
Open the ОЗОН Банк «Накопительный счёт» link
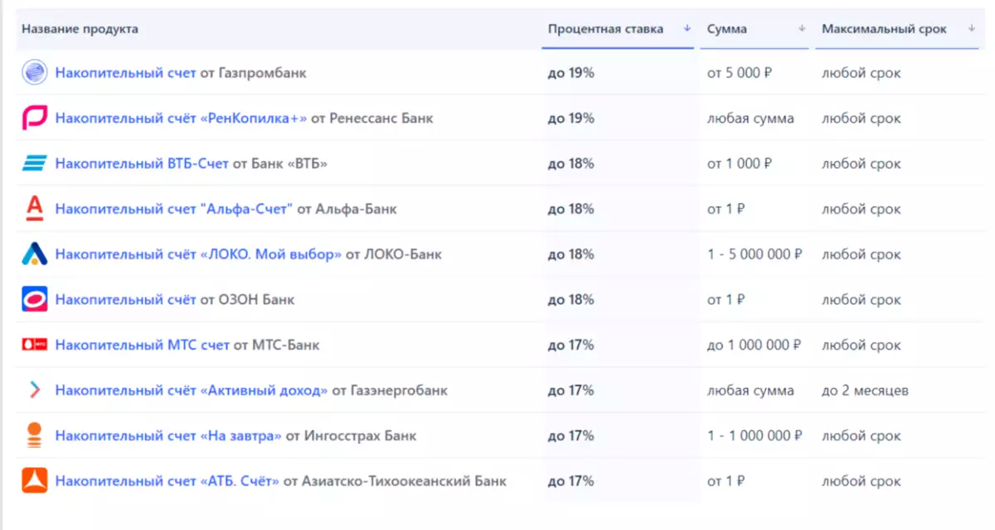(126, 300)
